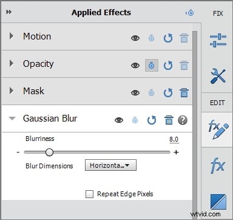
Task: Reset the Motion effect
Action: [168, 38]
